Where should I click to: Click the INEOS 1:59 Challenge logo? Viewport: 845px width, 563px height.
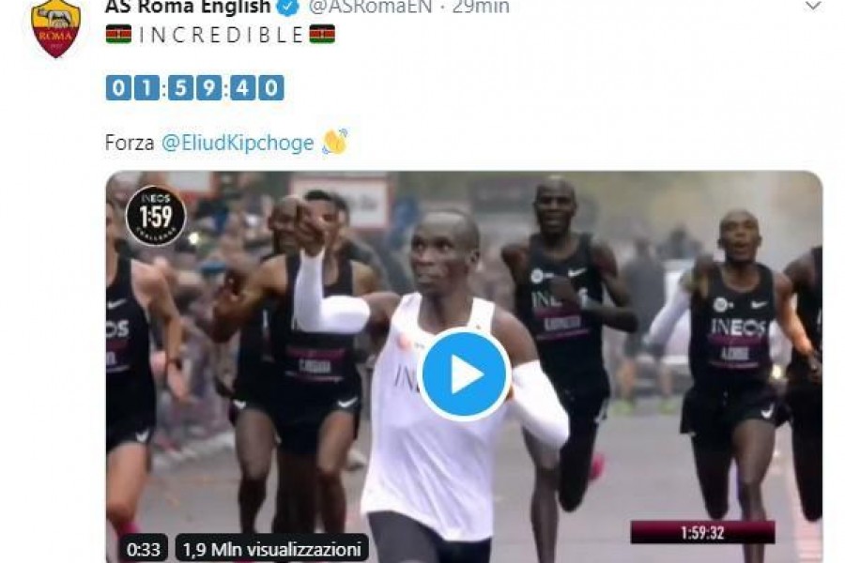pyautogui.click(x=156, y=216)
